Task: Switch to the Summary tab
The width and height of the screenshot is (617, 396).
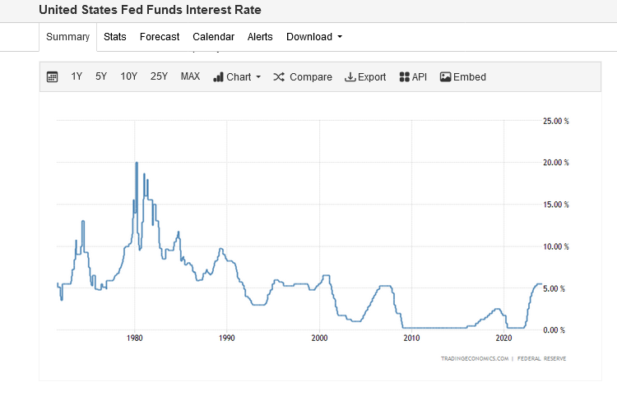Action: pyautogui.click(x=67, y=37)
